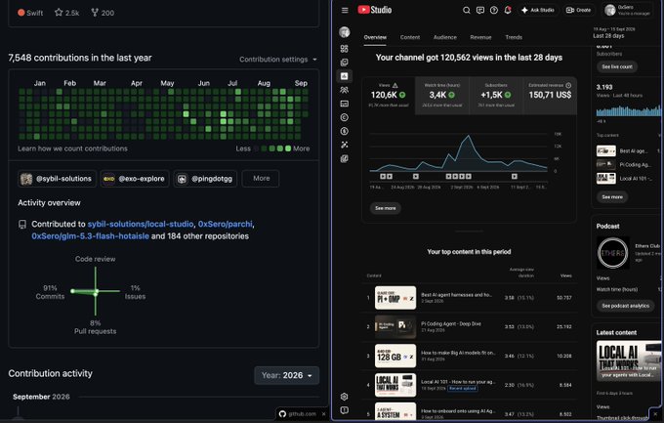
Task: Open the 0xSero account switcher
Action: click(x=629, y=10)
